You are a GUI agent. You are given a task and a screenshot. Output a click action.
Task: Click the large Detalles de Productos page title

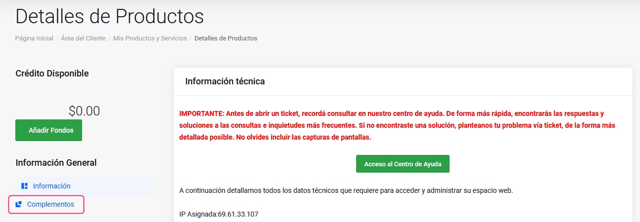(x=110, y=16)
